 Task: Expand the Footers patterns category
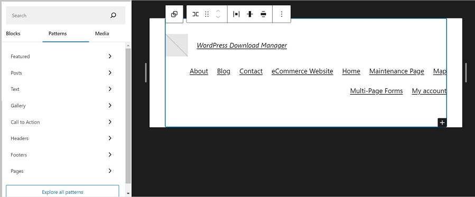point(61,155)
